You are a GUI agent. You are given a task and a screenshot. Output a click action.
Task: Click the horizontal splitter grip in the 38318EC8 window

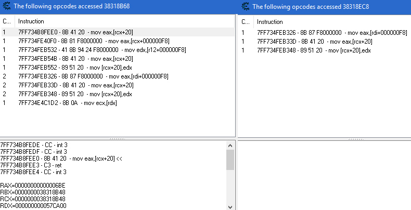324,139
